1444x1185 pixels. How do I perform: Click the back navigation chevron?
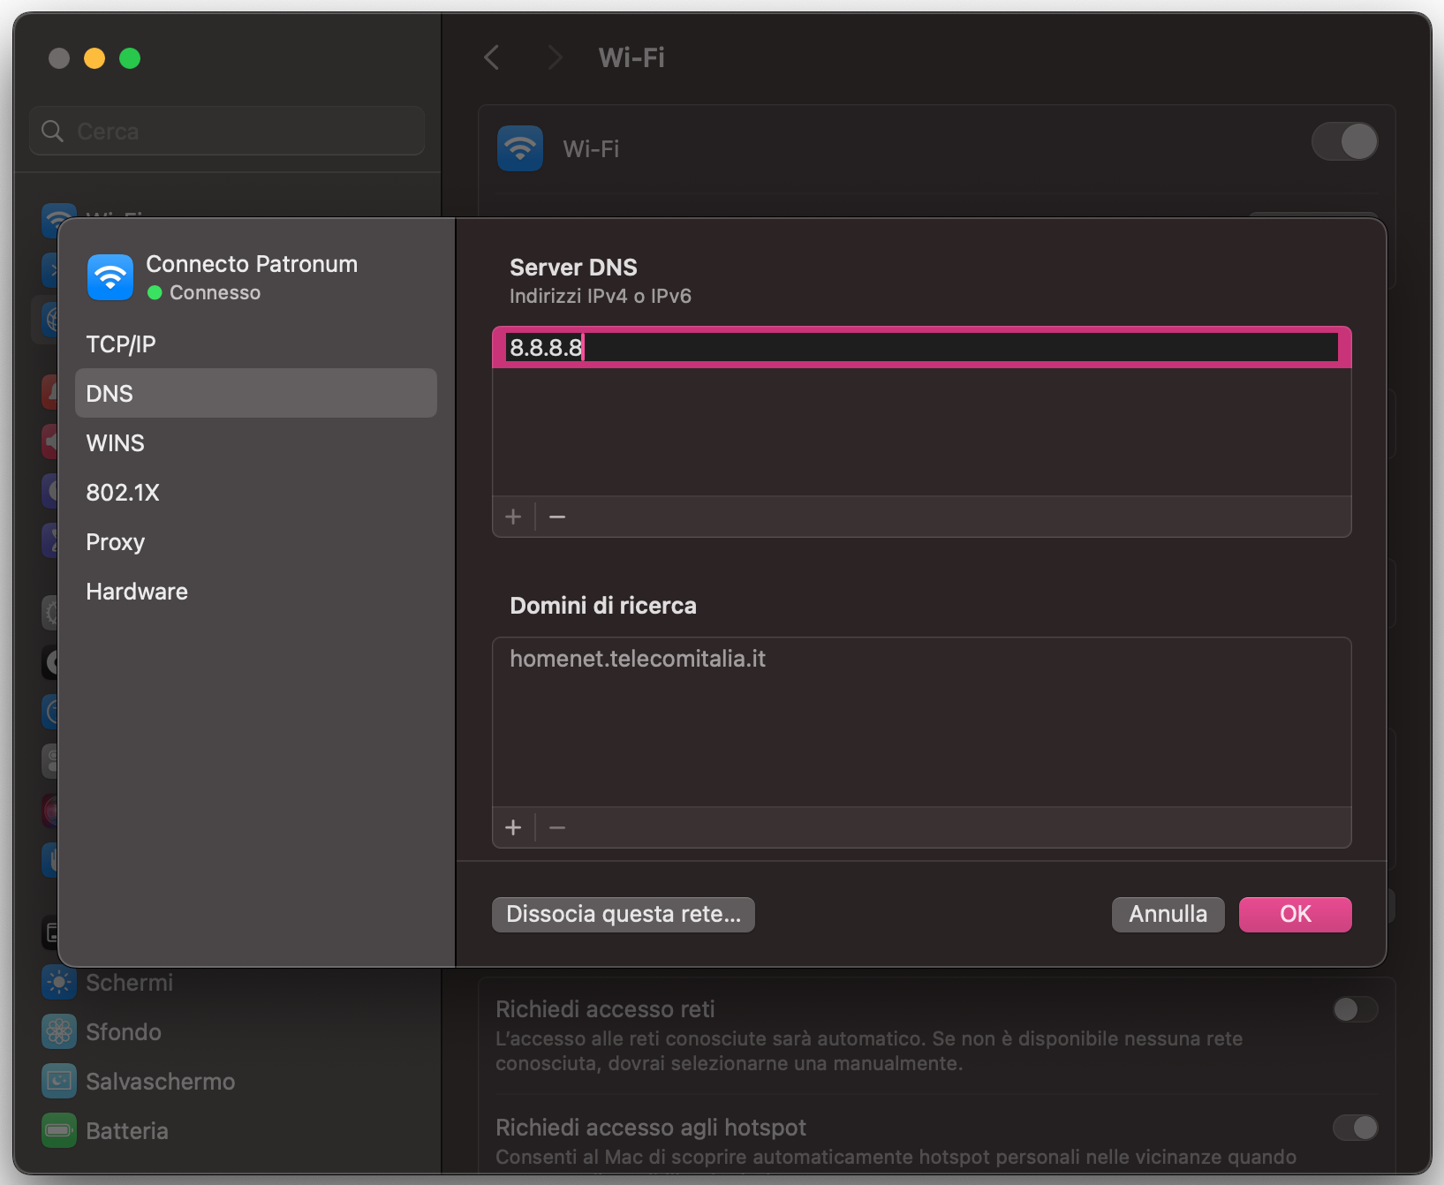pyautogui.click(x=492, y=57)
